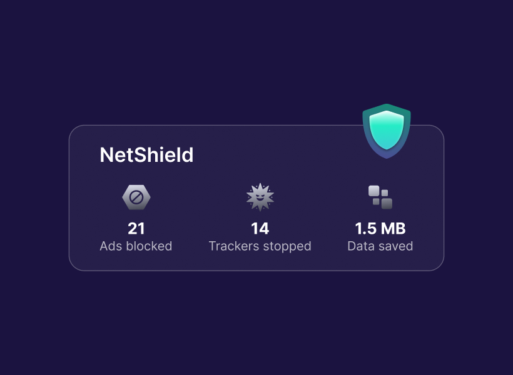Click the smiley face on the tracker icon

pos(260,199)
